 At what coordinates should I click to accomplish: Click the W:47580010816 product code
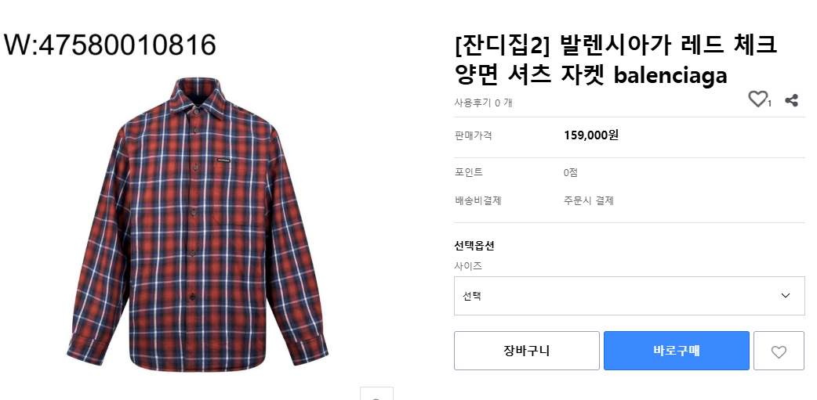[111, 45]
